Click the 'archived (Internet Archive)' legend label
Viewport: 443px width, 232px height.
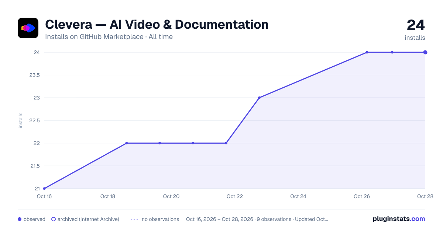(x=89, y=219)
